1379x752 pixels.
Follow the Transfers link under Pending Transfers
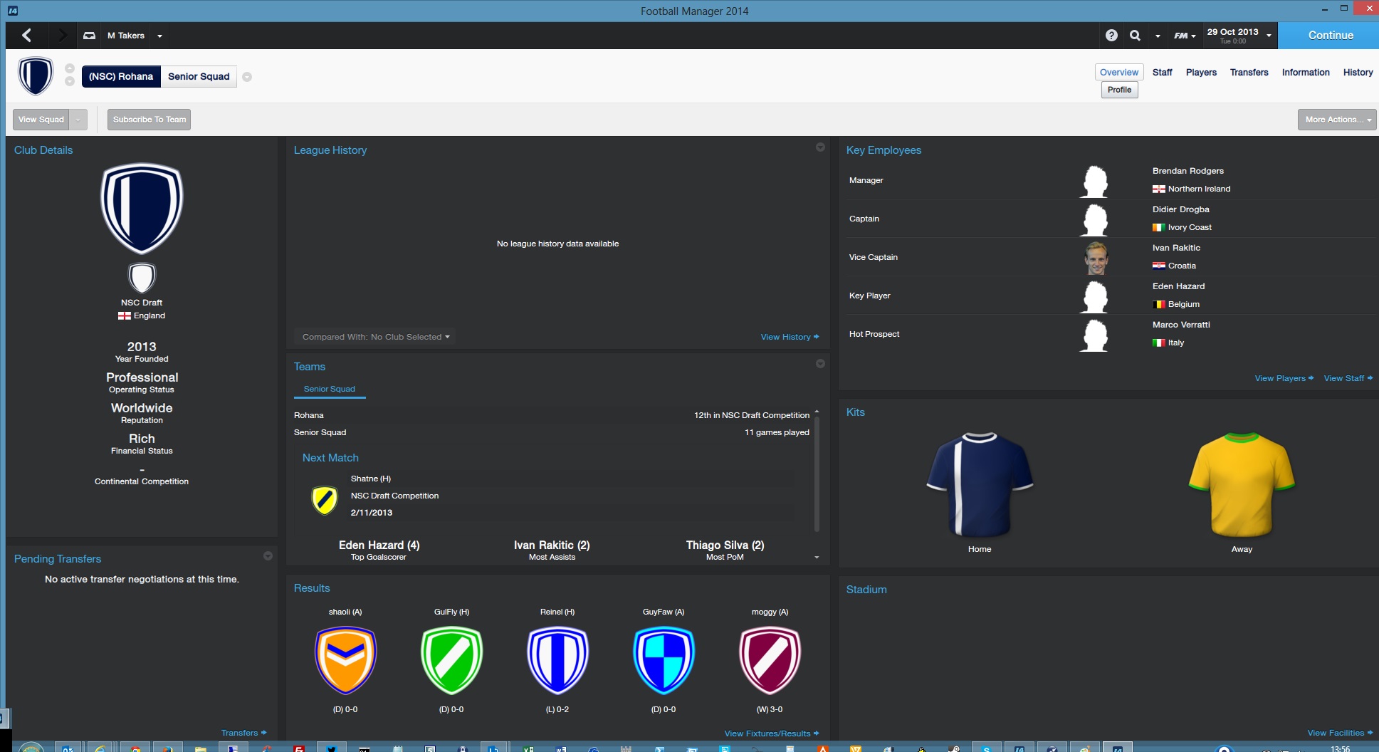click(x=243, y=733)
